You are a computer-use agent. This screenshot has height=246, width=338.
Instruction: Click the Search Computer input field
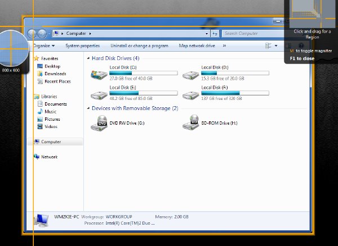pos(254,34)
